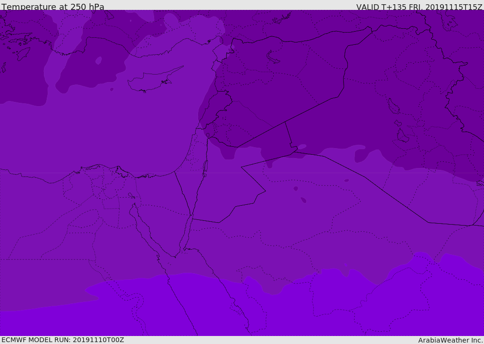Click the 'ECMWF MODEL RUN: 20191110T00Z' text
Image resolution: width=484 pixels, height=344 pixels.
63,340
